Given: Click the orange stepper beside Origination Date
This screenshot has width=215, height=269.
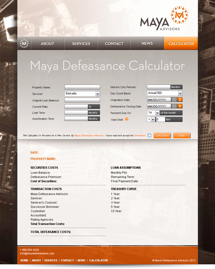Looking at the screenshot, I should click(x=180, y=100).
